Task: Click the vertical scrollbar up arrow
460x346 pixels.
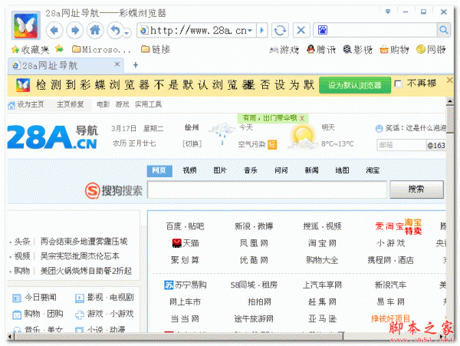Action: pyautogui.click(x=449, y=101)
